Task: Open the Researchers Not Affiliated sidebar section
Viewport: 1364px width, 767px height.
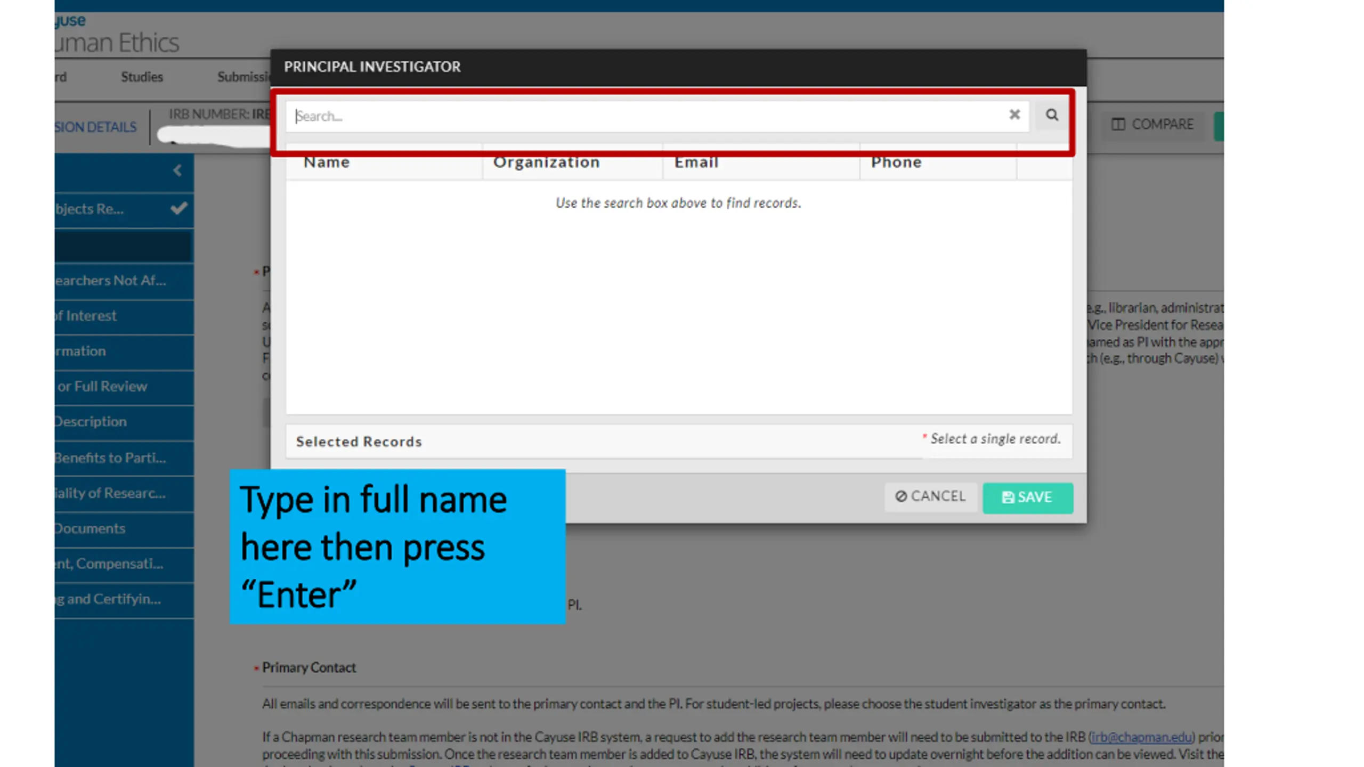Action: 124,281
